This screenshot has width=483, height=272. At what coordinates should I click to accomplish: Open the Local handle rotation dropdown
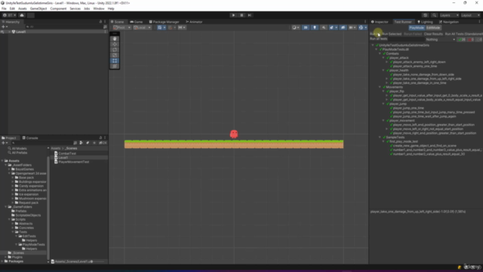(x=142, y=27)
